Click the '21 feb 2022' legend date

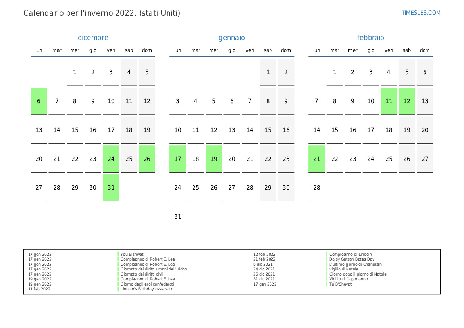coord(264,259)
